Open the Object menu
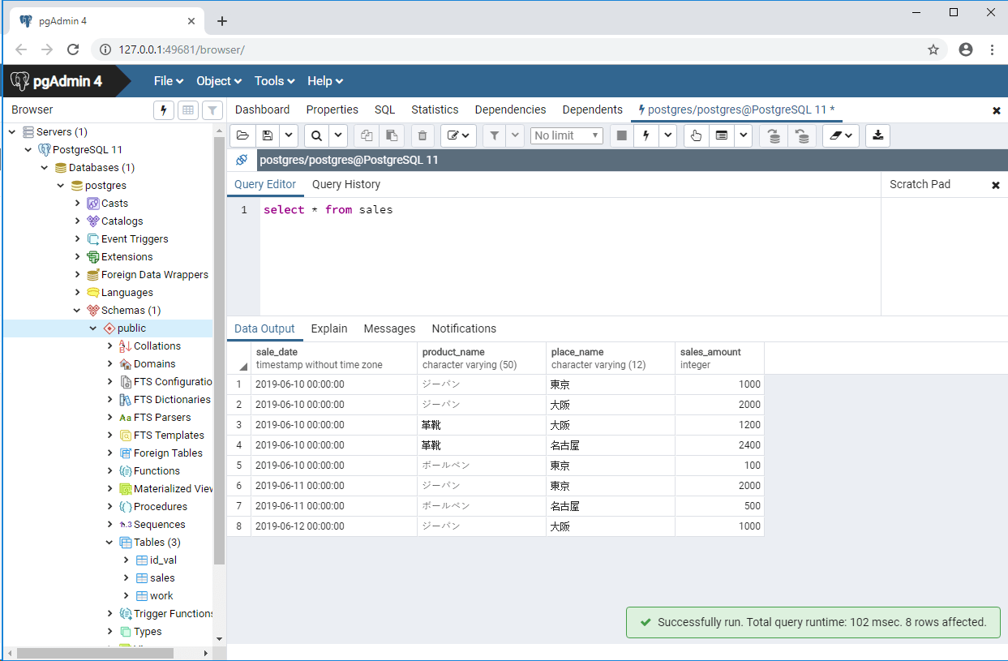The image size is (1008, 661). [219, 81]
